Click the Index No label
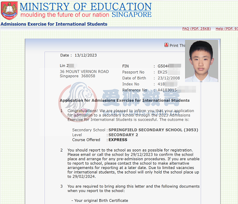The height and width of the screenshot is (204, 238). pyautogui.click(x=131, y=84)
